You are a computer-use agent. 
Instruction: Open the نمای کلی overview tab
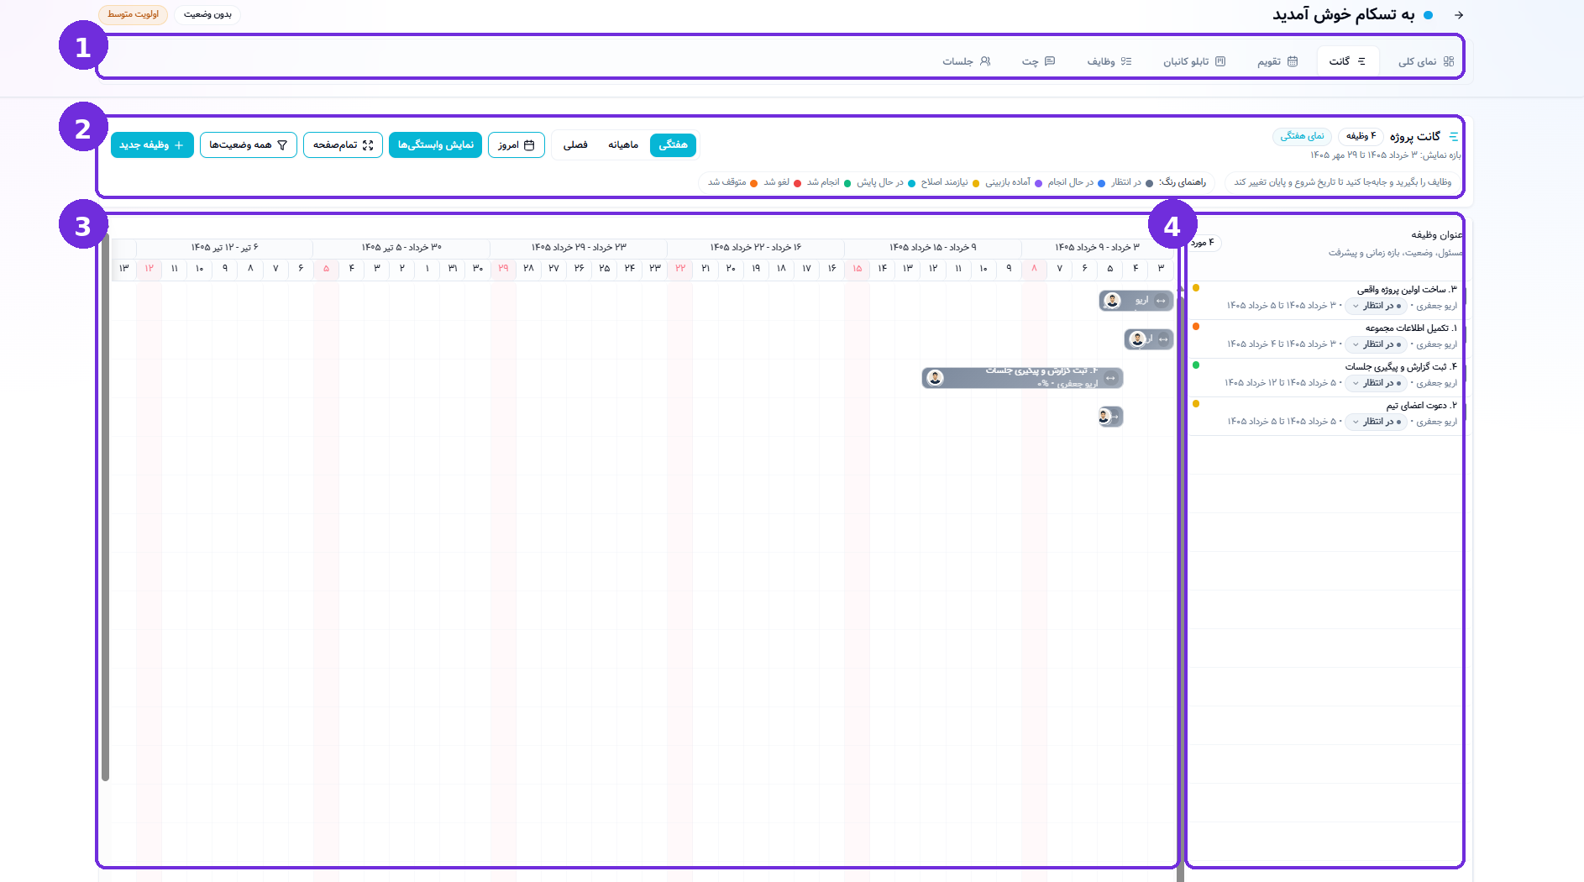(x=1425, y=61)
